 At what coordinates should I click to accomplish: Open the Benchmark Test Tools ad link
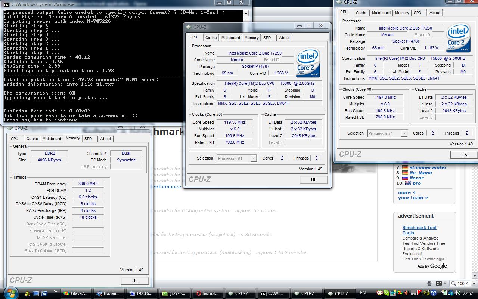coord(419,230)
